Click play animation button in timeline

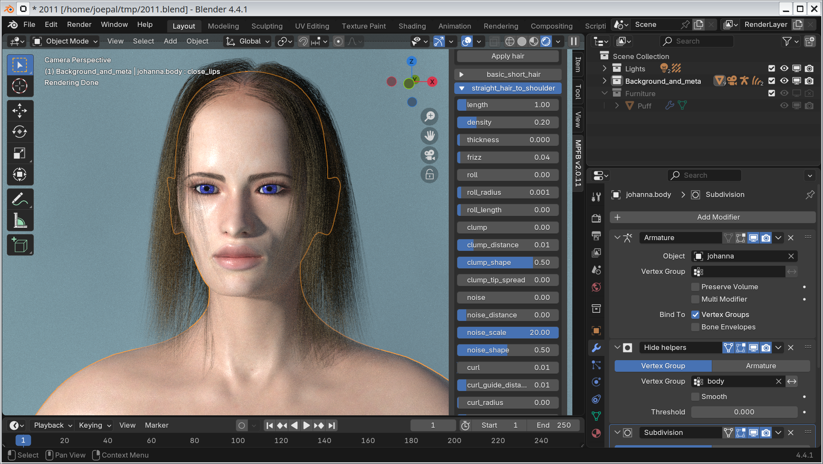pyautogui.click(x=306, y=425)
